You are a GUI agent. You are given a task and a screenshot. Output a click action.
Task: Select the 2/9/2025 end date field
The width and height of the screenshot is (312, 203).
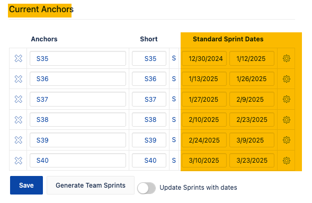tap(252, 99)
